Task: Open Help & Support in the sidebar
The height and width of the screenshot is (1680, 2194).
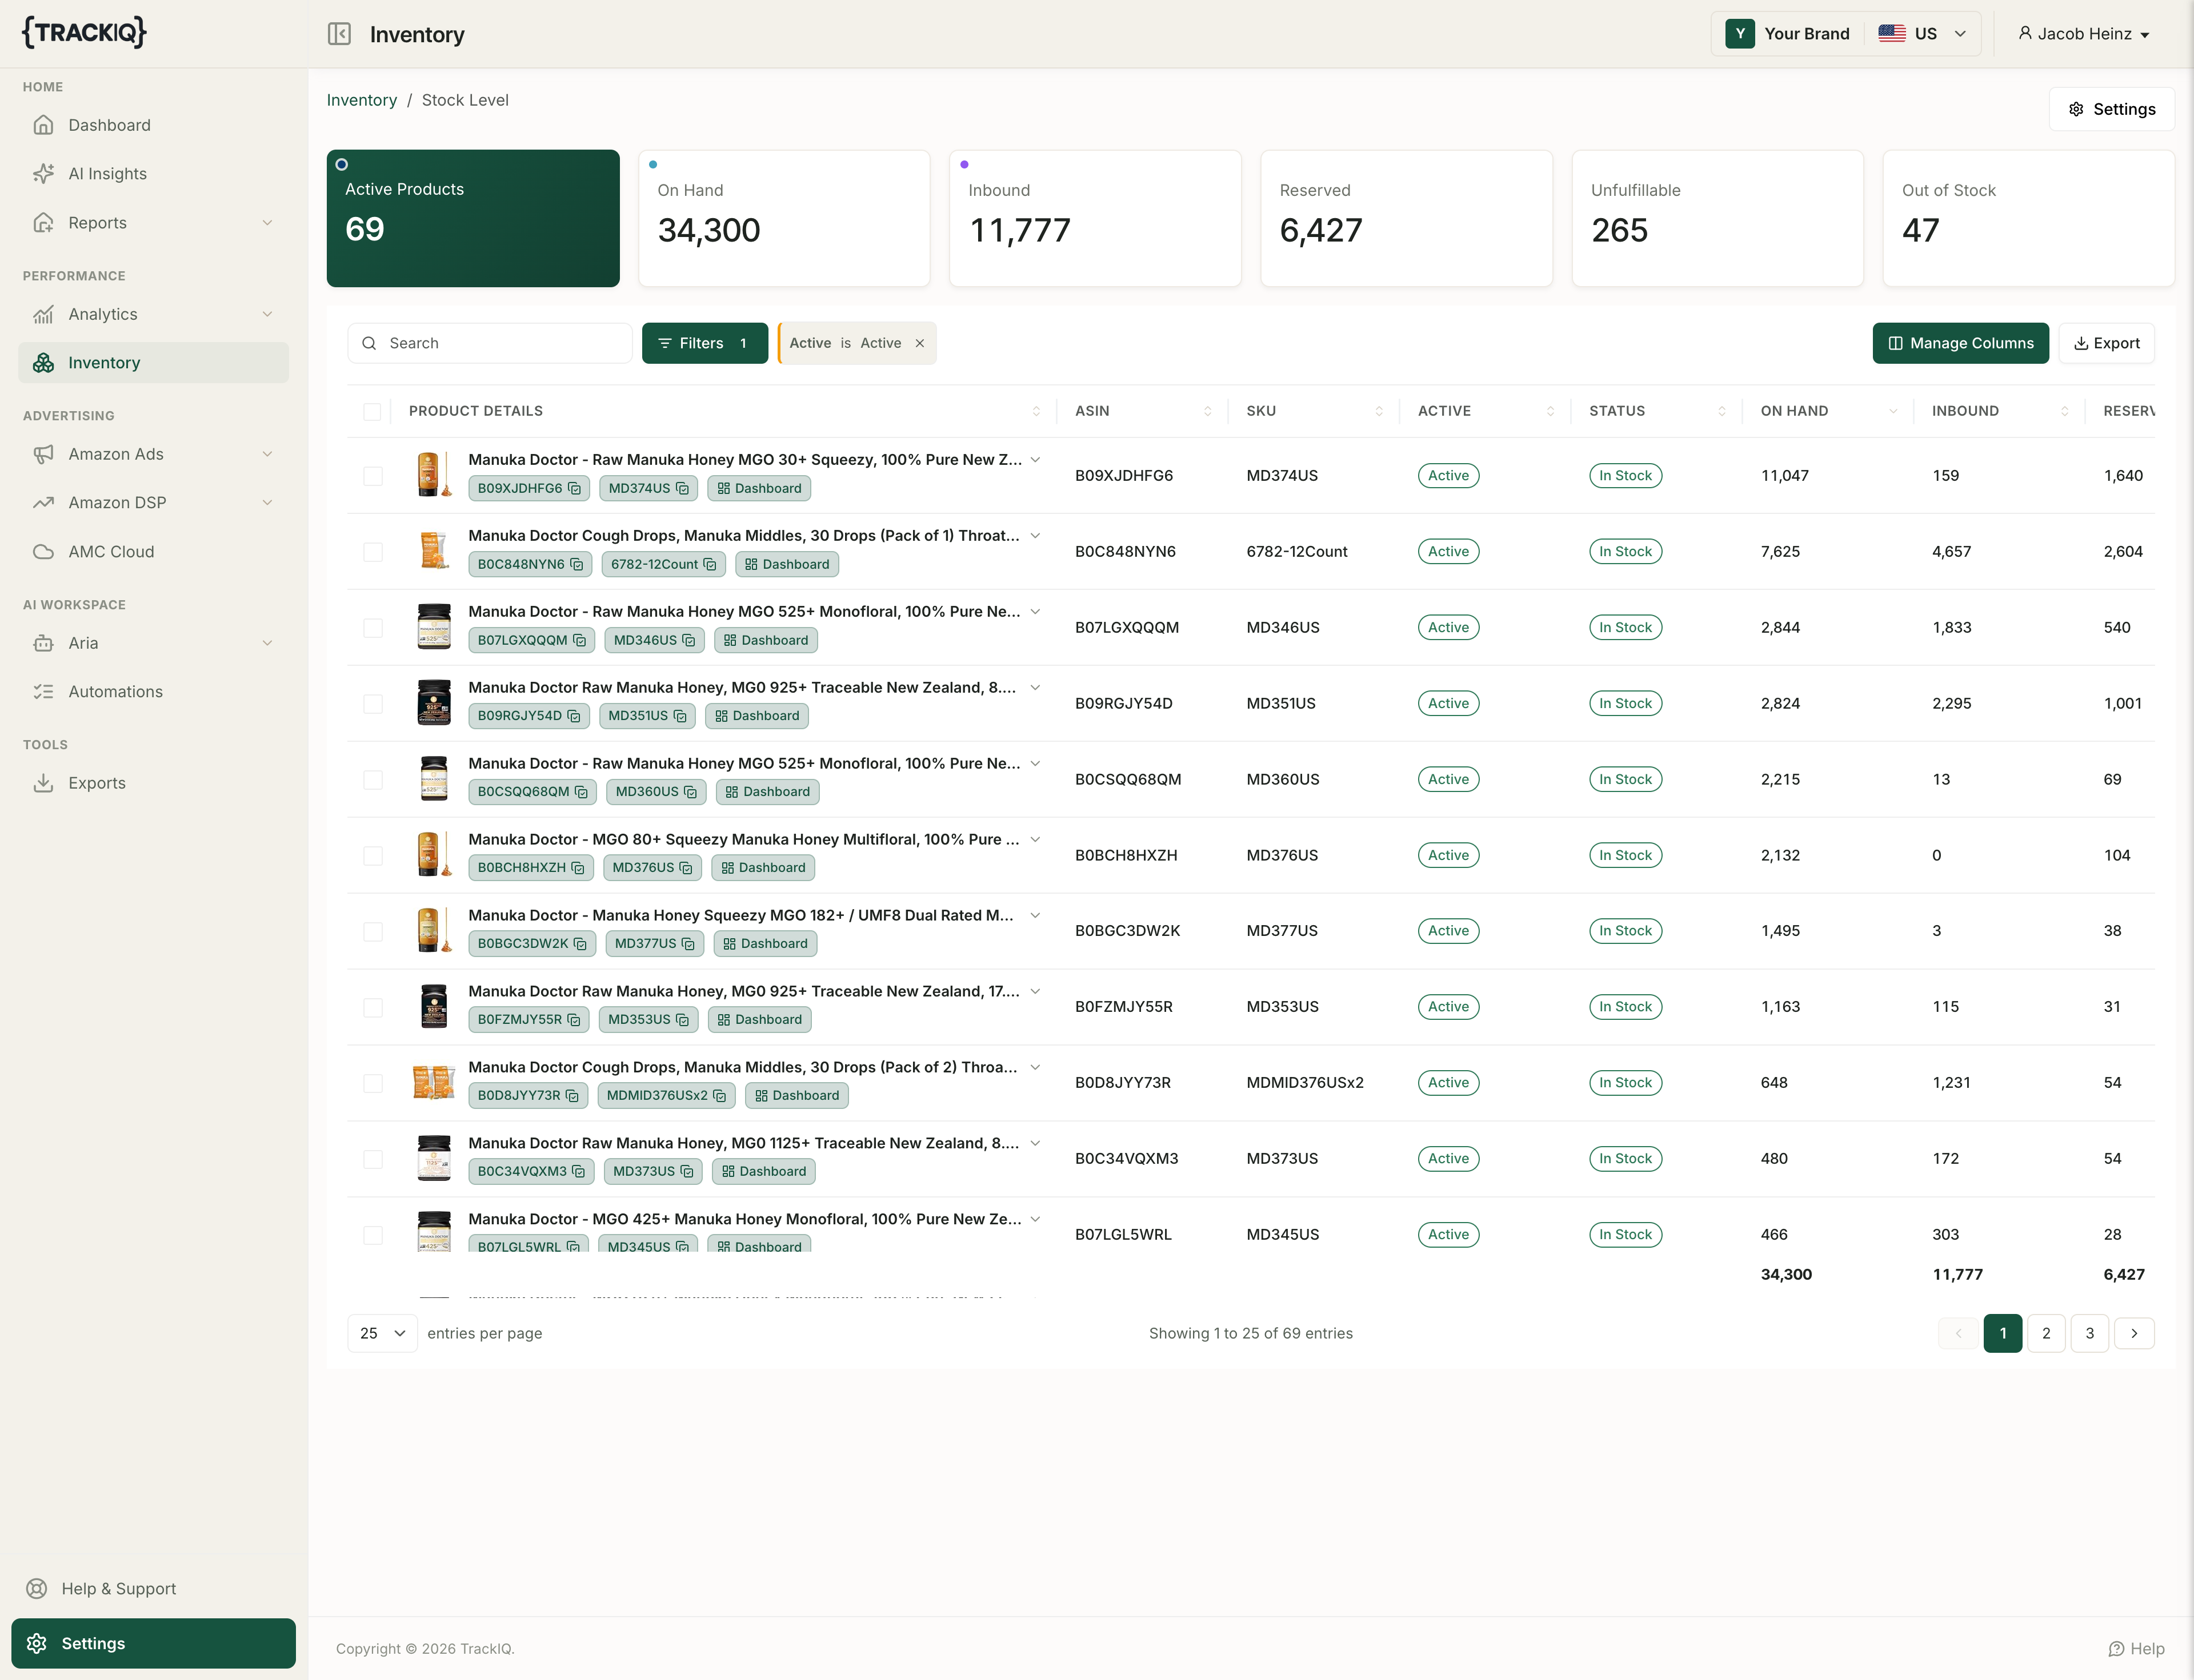Action: 153,1589
